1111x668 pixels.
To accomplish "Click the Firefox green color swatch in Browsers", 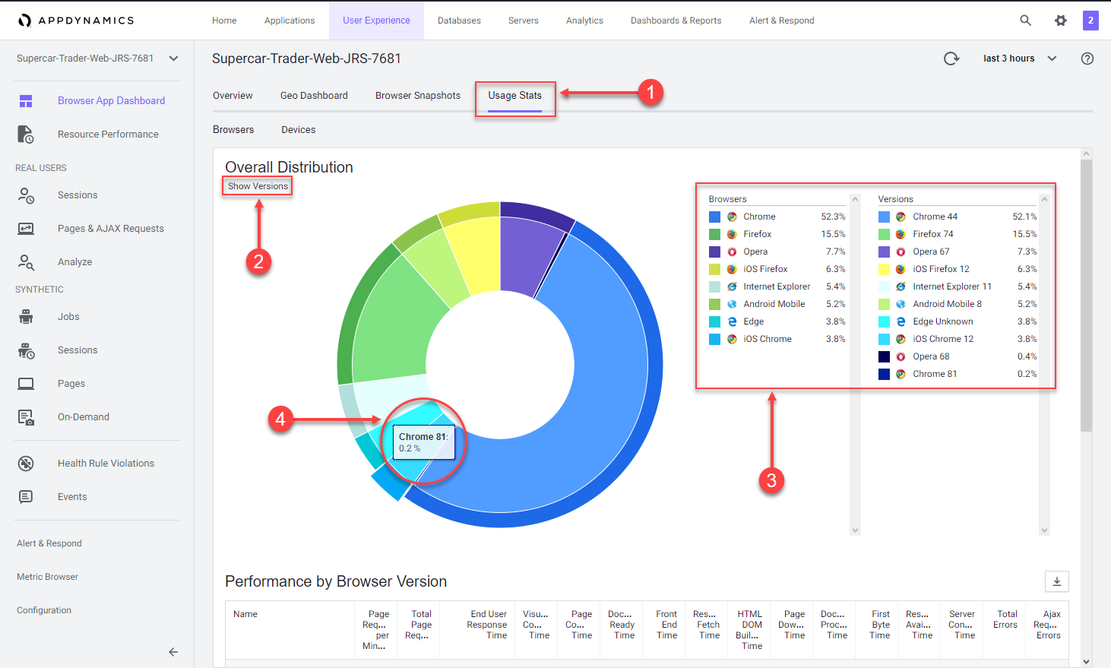I will click(714, 234).
